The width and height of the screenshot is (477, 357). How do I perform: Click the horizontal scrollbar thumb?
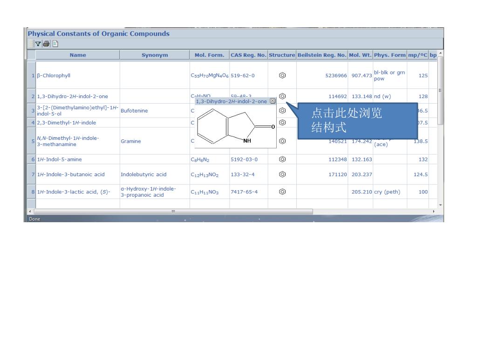coord(173,212)
